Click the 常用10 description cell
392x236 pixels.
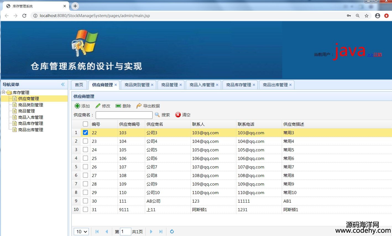tap(290, 192)
